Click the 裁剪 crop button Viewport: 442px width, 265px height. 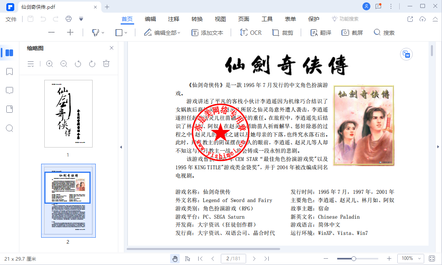pos(283,33)
